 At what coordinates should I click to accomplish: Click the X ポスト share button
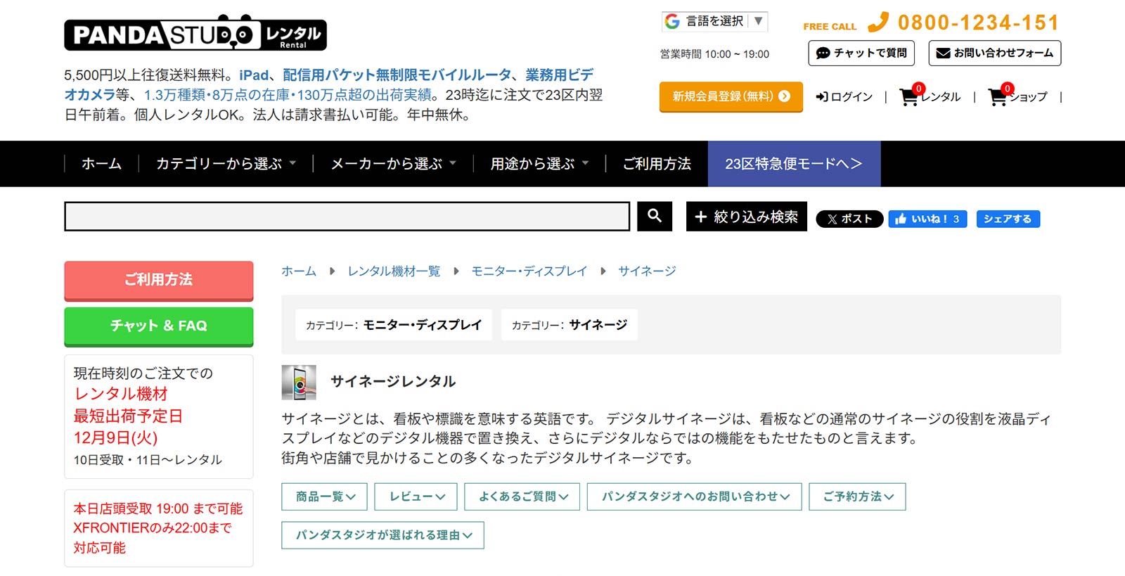(x=849, y=219)
